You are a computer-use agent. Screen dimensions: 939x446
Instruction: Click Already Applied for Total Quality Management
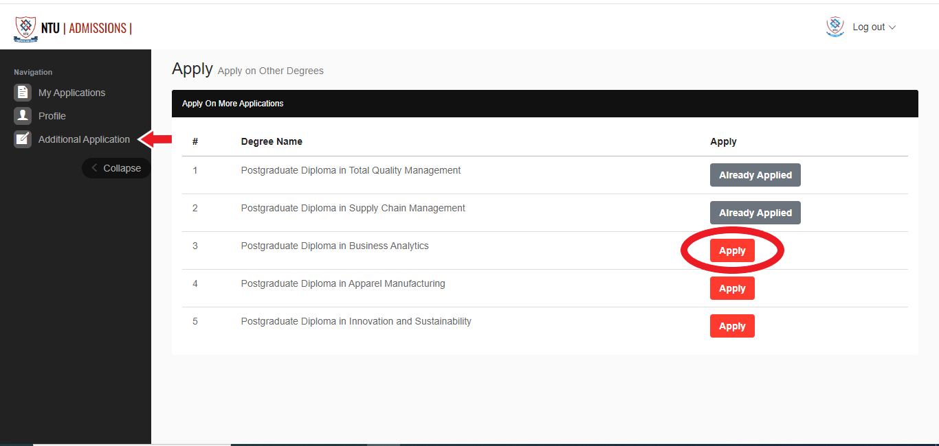[x=755, y=175]
